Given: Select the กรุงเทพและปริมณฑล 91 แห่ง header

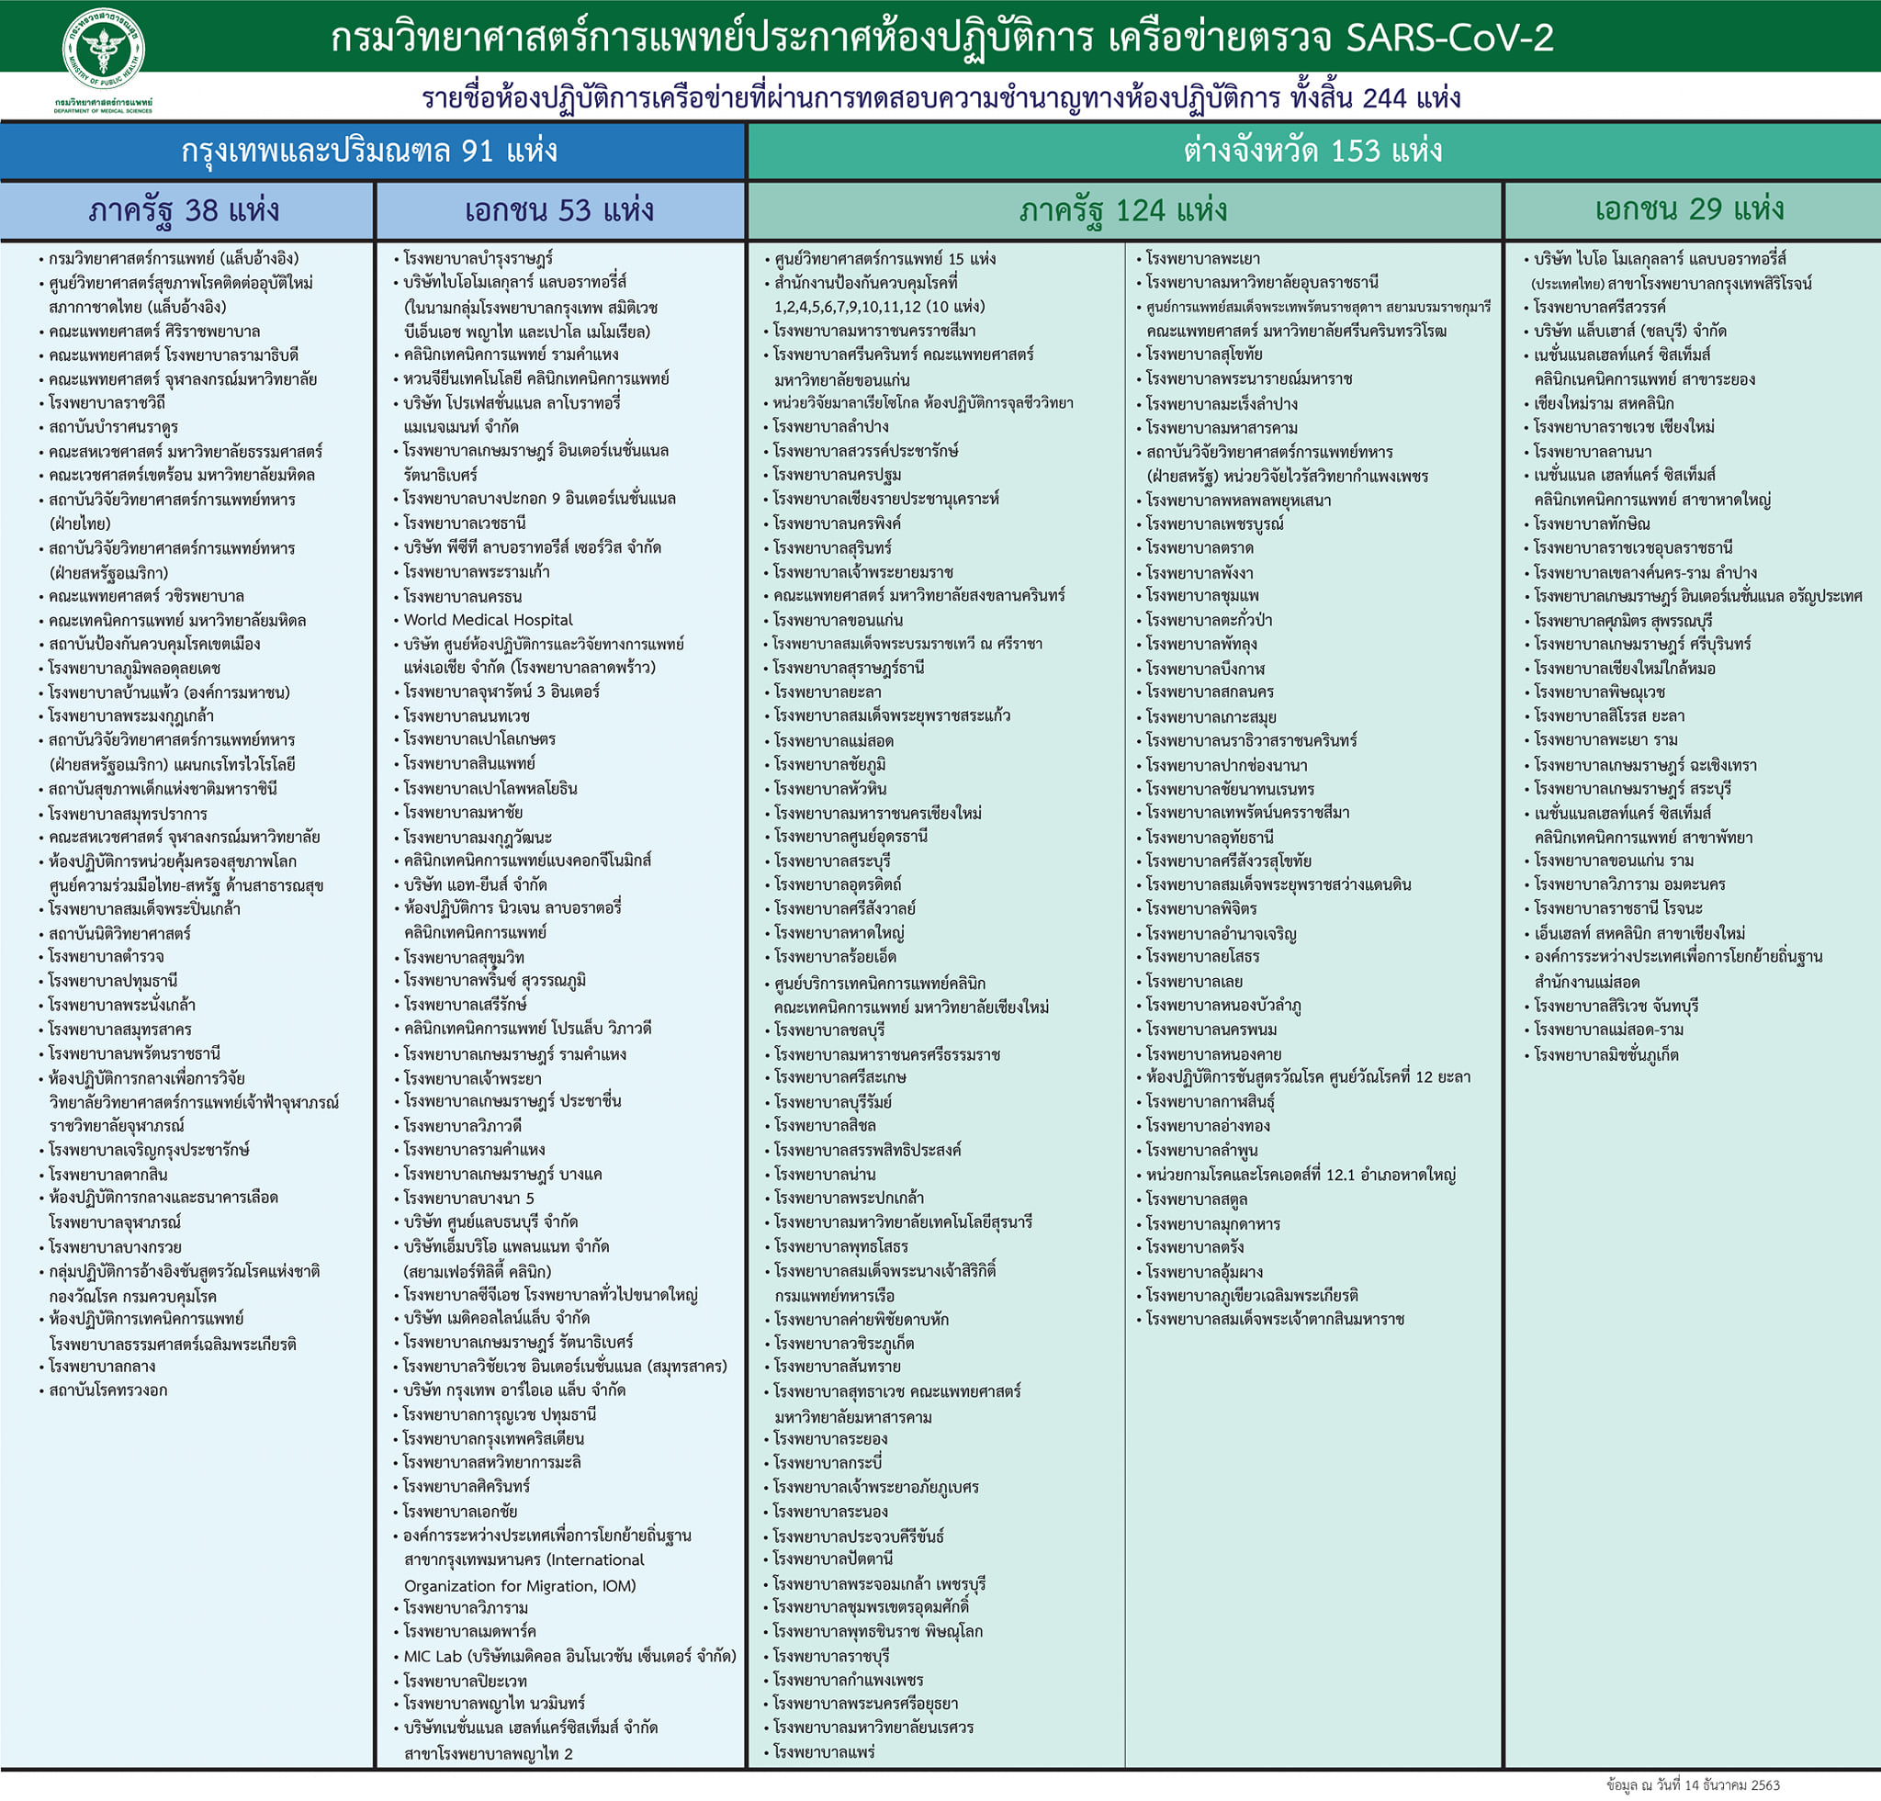Looking at the screenshot, I should tap(369, 151).
